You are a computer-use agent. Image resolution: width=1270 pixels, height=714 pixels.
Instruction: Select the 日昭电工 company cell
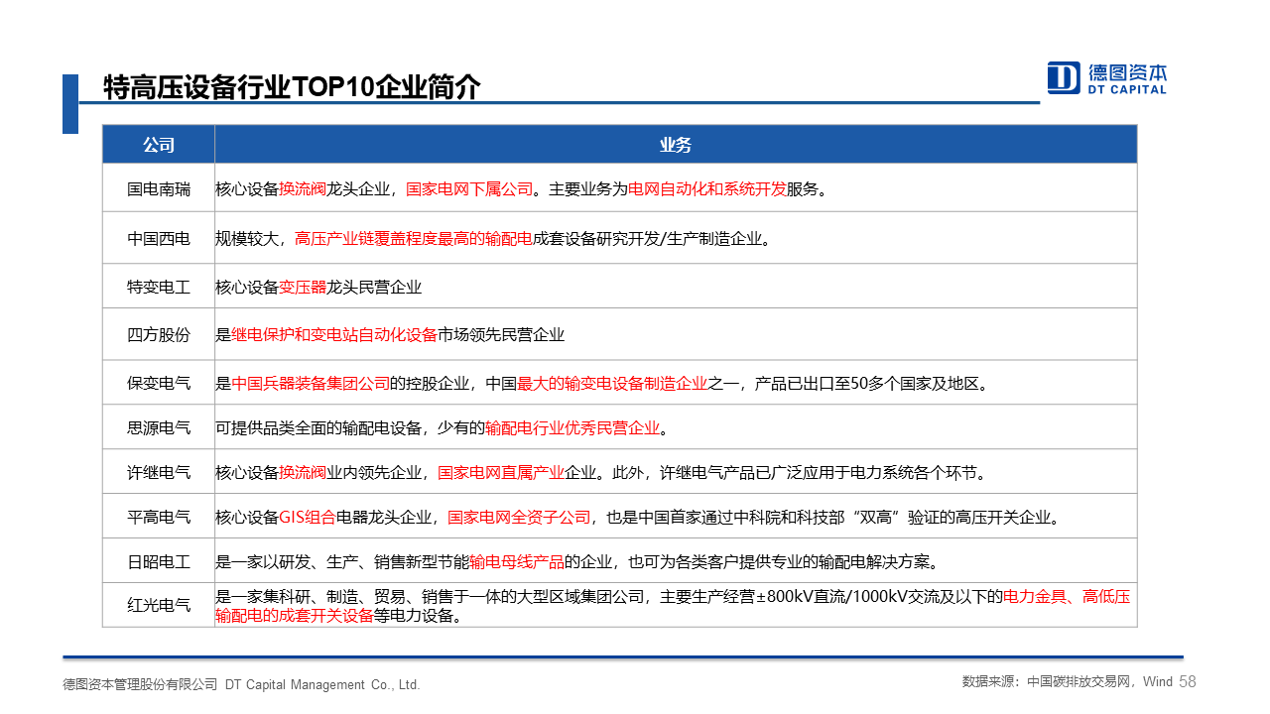click(x=159, y=561)
